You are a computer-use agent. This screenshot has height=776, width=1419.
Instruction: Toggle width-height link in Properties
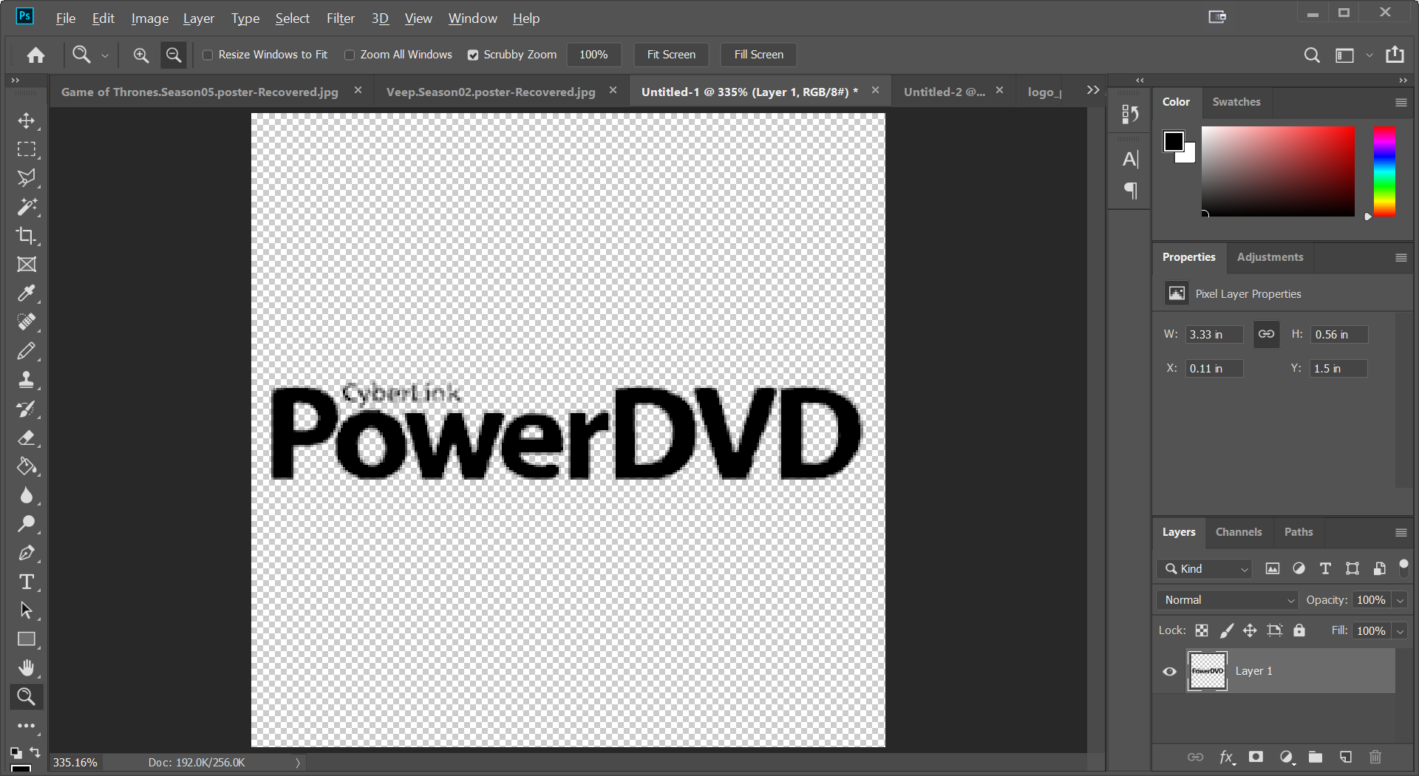pyautogui.click(x=1266, y=334)
